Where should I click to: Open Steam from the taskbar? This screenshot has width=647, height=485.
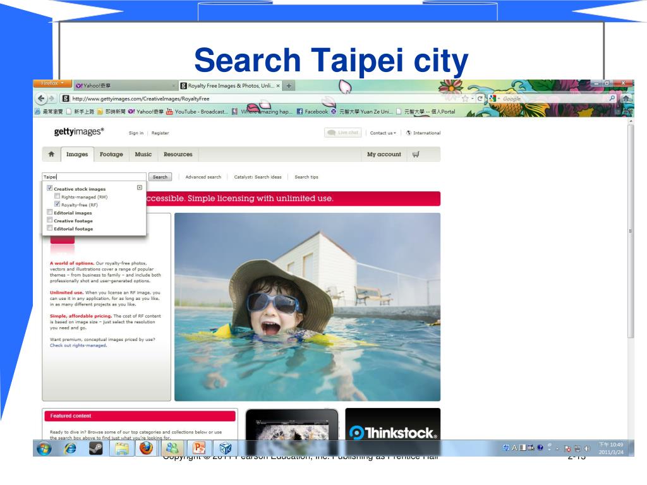coord(96,448)
